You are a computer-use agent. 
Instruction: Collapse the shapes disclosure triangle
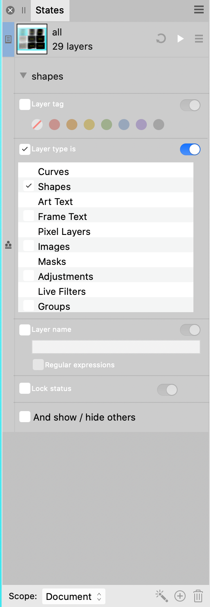(x=23, y=76)
